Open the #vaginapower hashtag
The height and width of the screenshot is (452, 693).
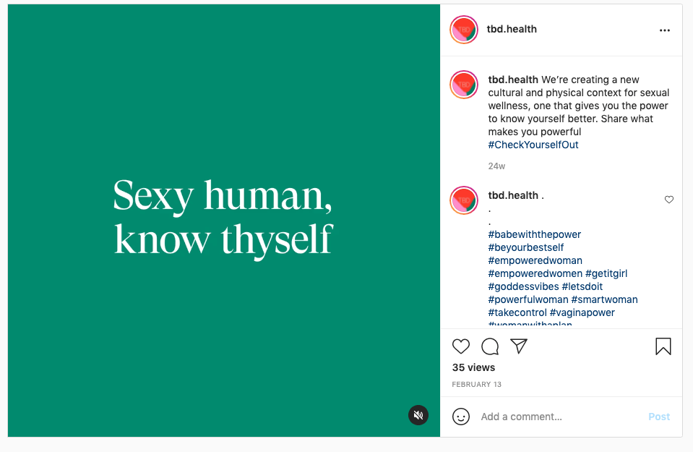tap(582, 312)
